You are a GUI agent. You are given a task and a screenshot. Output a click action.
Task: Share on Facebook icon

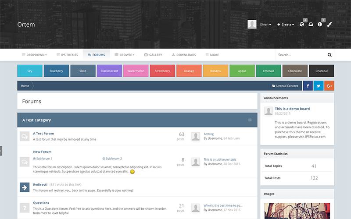308,86
